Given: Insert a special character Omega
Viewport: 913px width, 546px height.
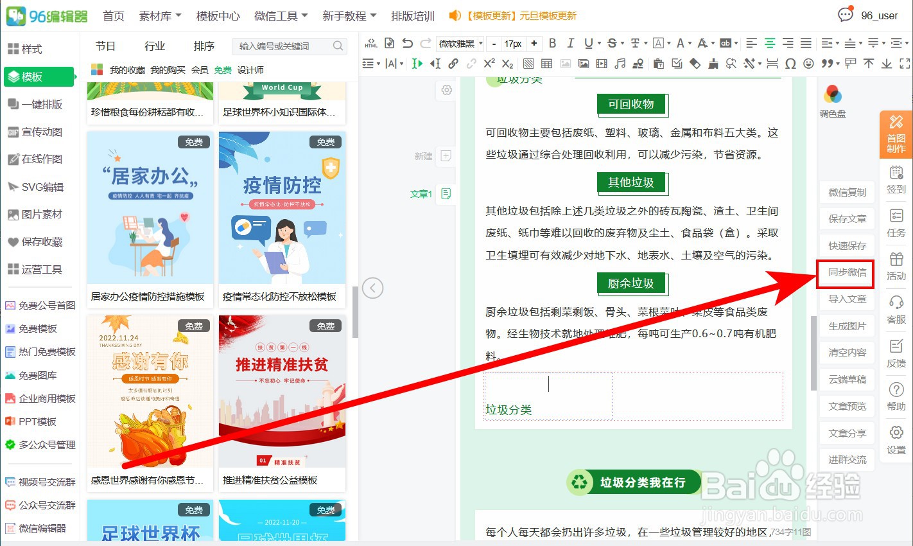Looking at the screenshot, I should coord(790,64).
